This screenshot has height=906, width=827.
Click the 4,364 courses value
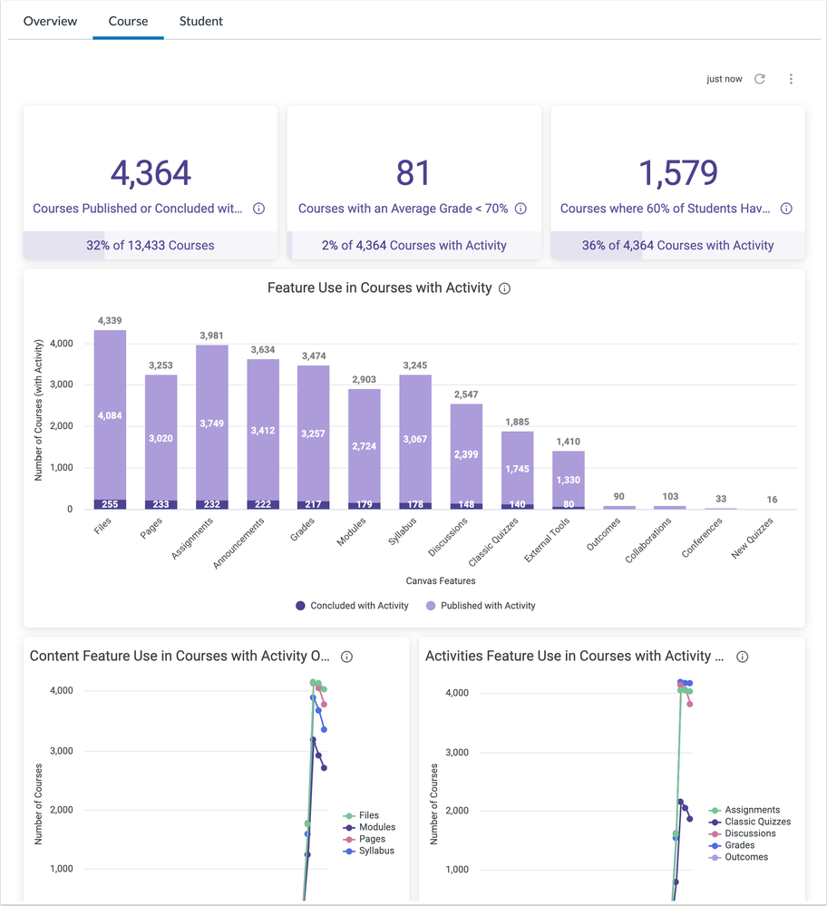[151, 172]
